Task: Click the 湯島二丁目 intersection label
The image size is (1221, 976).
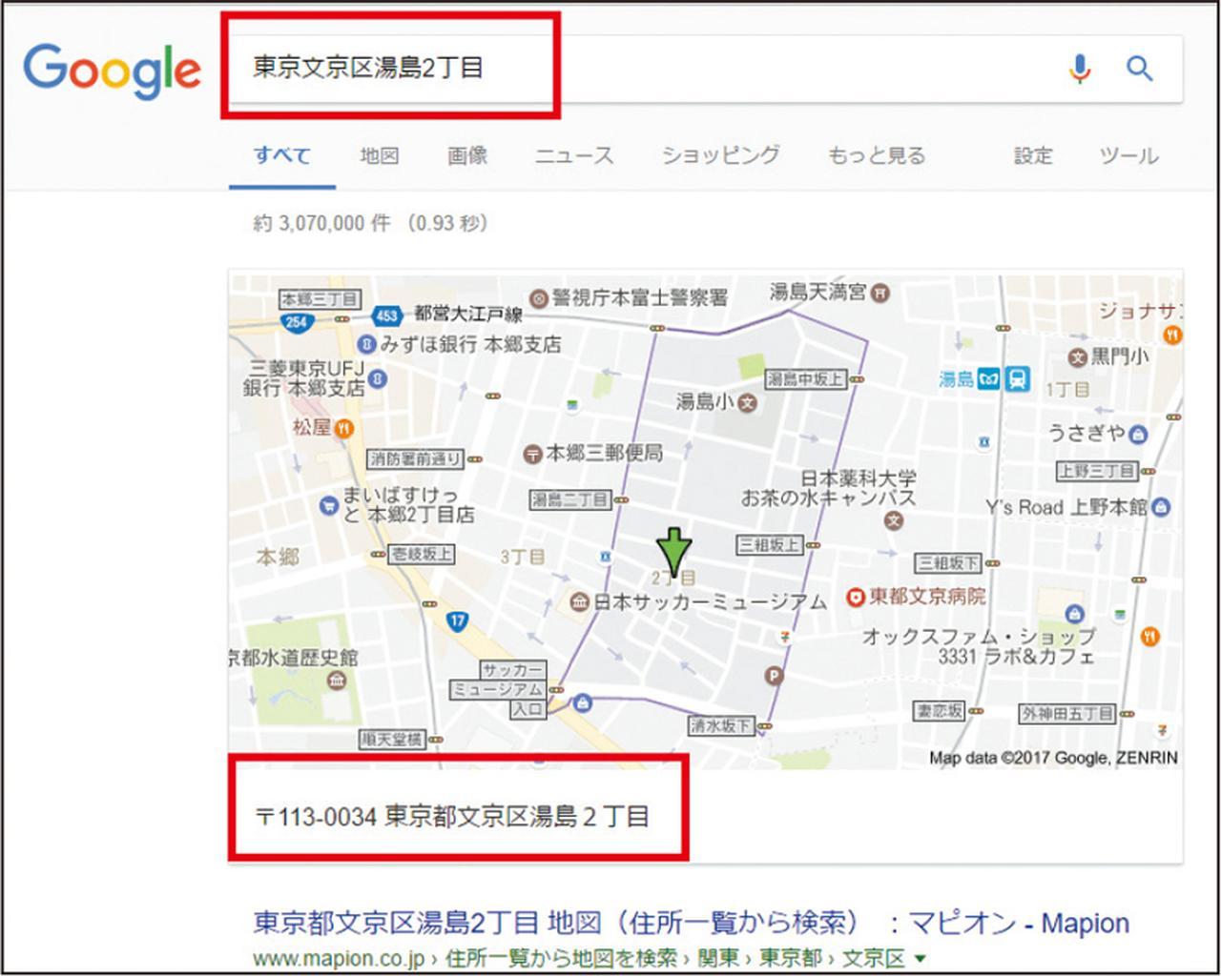Action: 569,499
